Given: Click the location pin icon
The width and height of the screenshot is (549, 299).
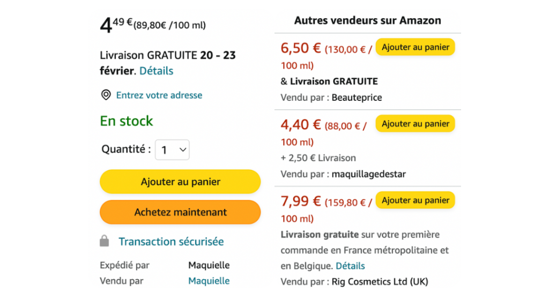Looking at the screenshot, I should [106, 95].
